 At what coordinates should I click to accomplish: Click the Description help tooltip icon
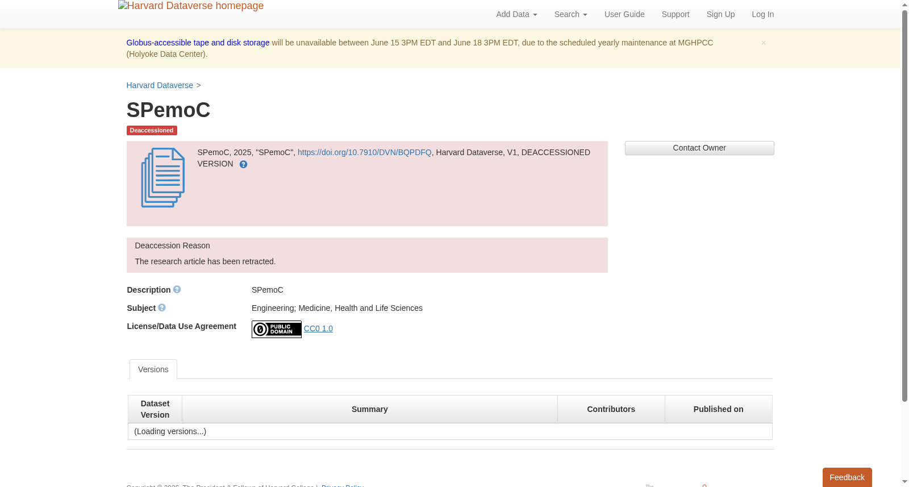click(177, 290)
